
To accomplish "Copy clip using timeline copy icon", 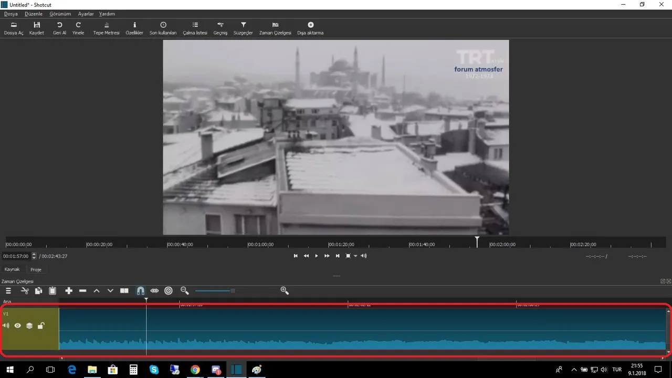I will pos(38,290).
